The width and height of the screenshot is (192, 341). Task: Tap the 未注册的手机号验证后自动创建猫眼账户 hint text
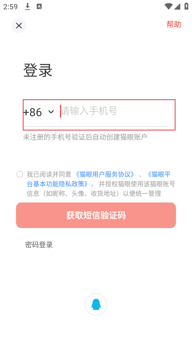click(85, 137)
